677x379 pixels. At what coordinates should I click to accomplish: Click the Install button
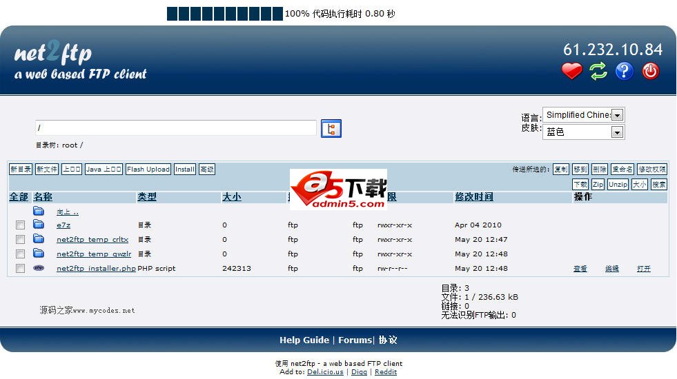pyautogui.click(x=185, y=170)
